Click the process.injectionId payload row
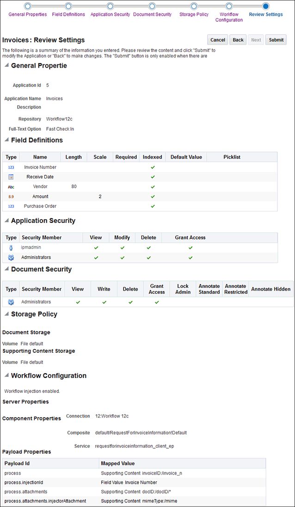This screenshot has width=295, height=507. tap(134, 482)
